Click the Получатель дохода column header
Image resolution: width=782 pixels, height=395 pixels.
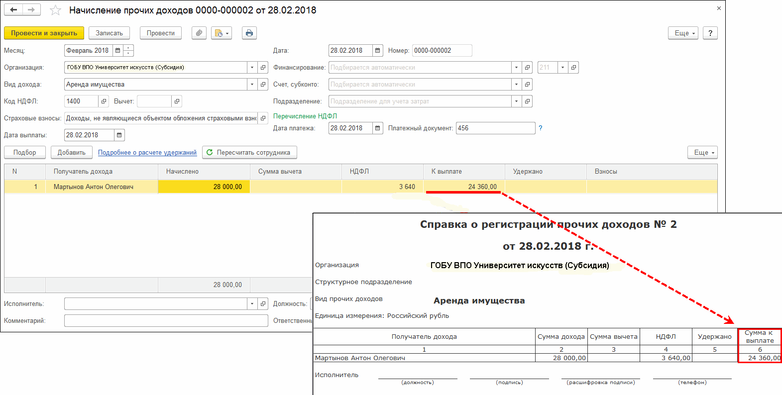click(x=102, y=171)
